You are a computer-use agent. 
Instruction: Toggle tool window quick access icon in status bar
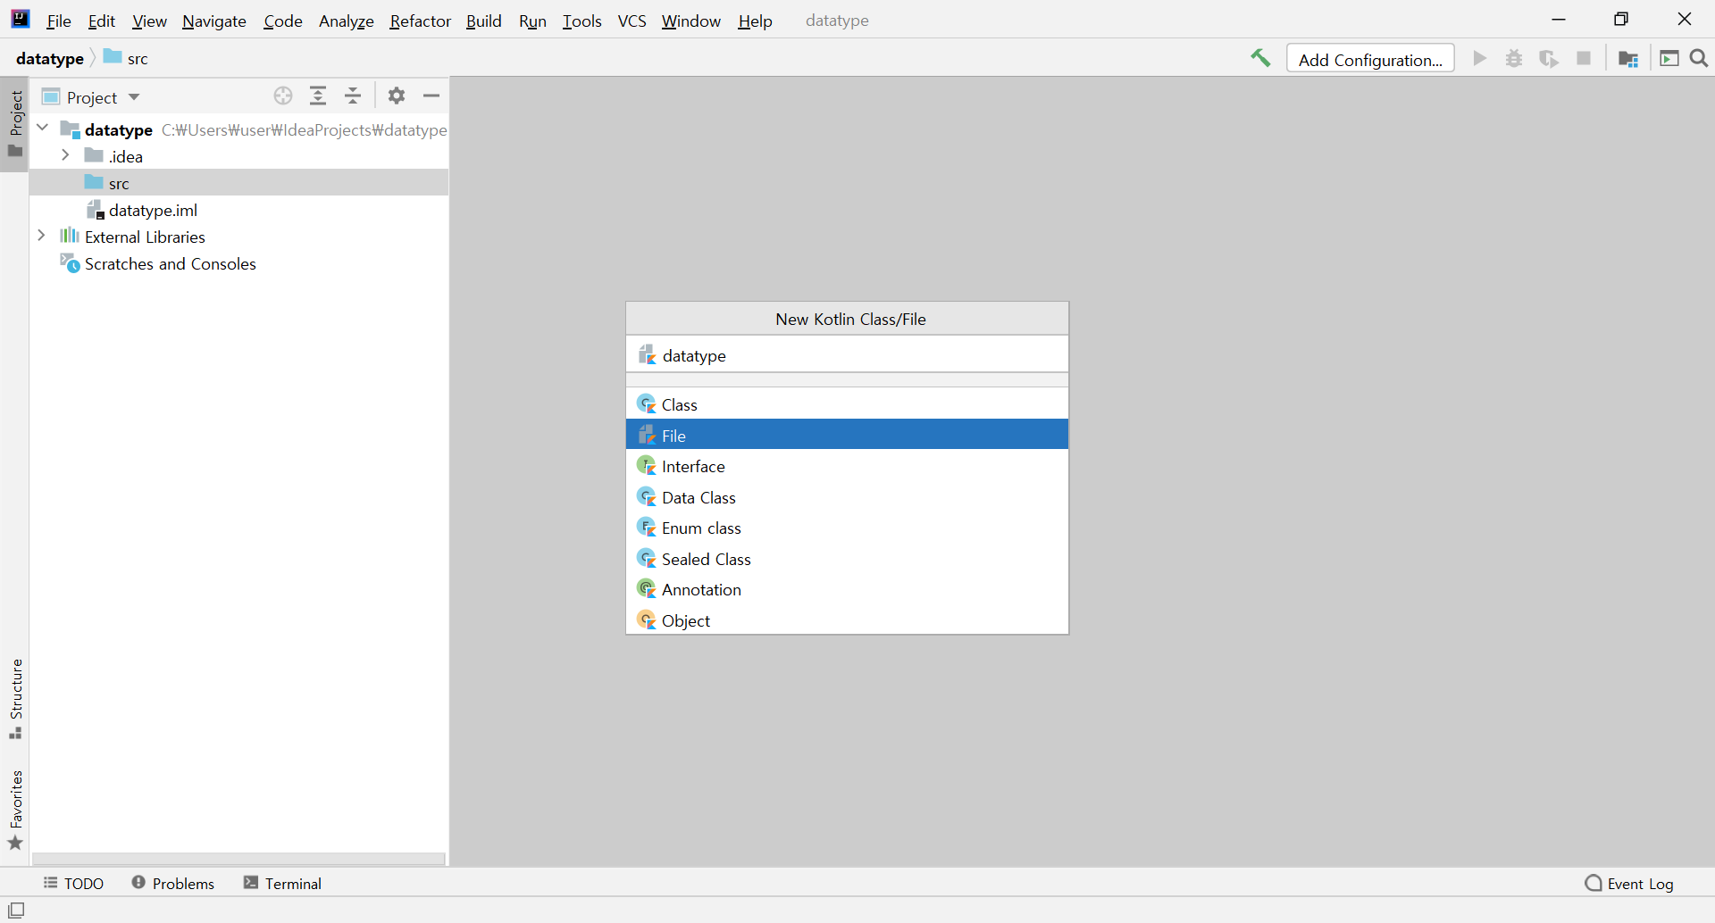(x=16, y=911)
